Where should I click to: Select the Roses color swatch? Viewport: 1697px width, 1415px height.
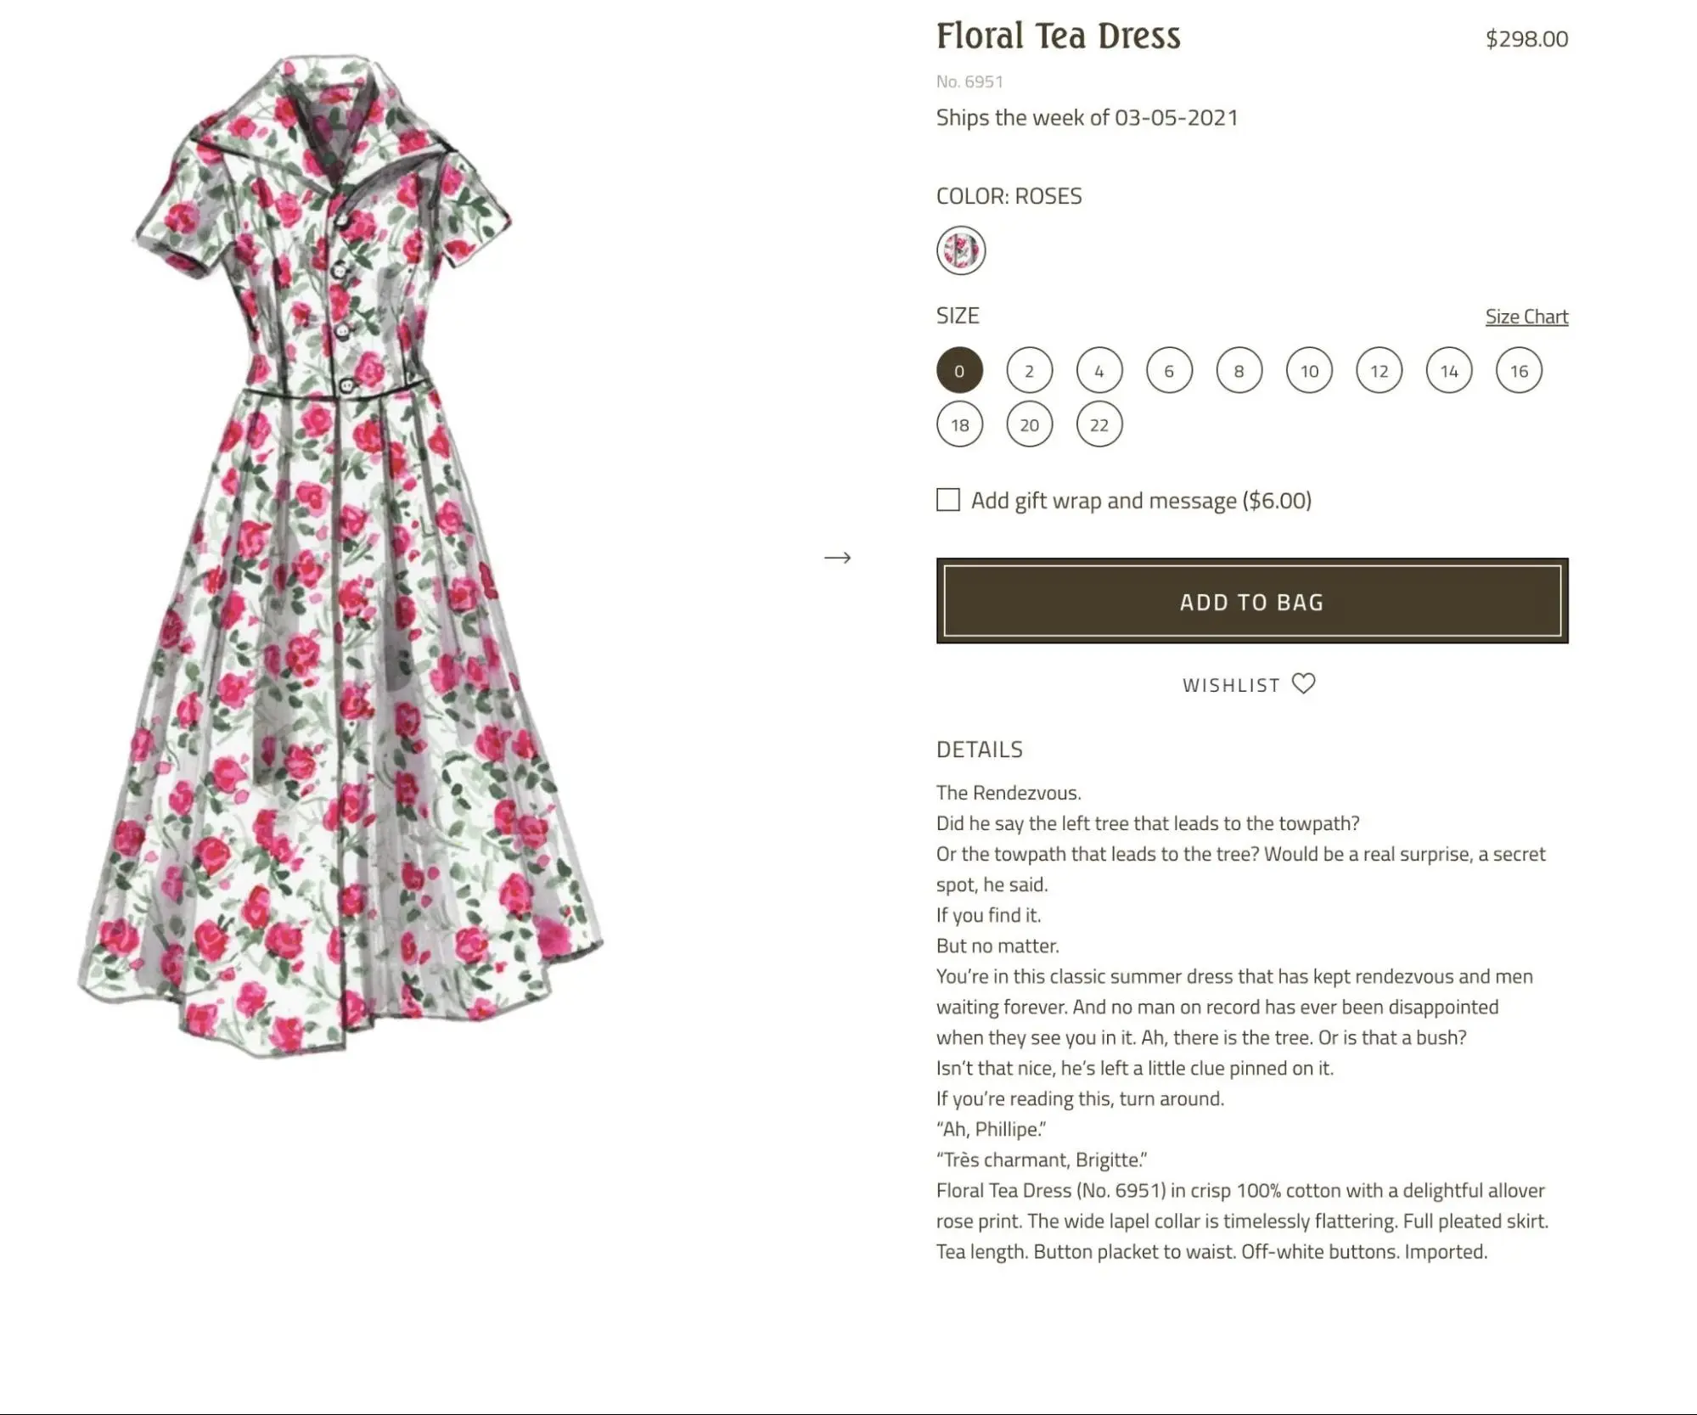pos(960,250)
